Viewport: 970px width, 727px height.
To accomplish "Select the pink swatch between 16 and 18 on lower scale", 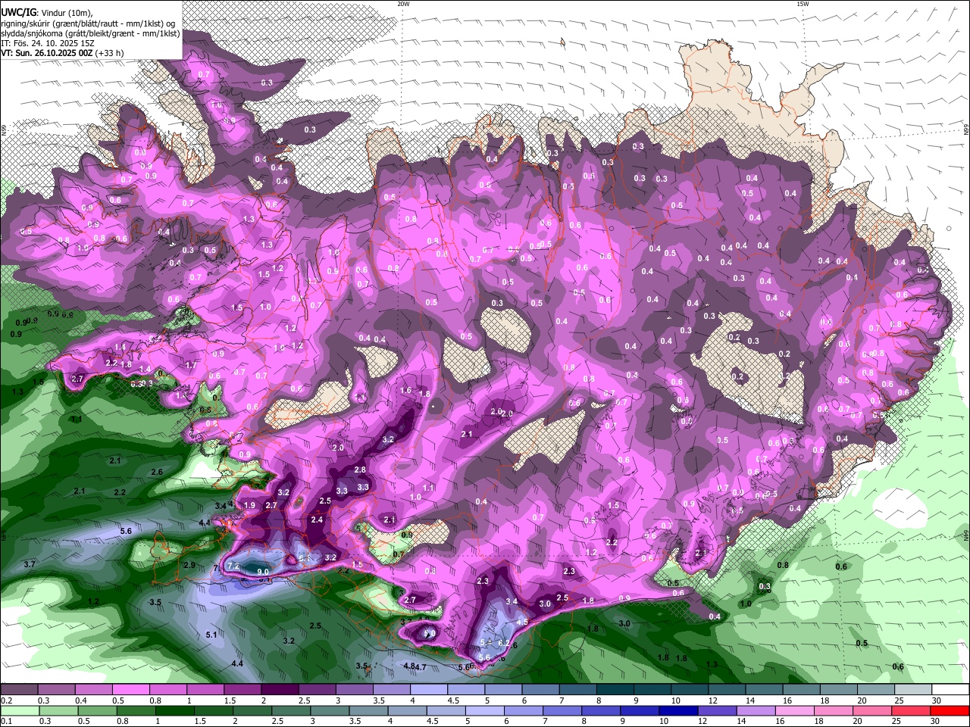I will tap(795, 710).
